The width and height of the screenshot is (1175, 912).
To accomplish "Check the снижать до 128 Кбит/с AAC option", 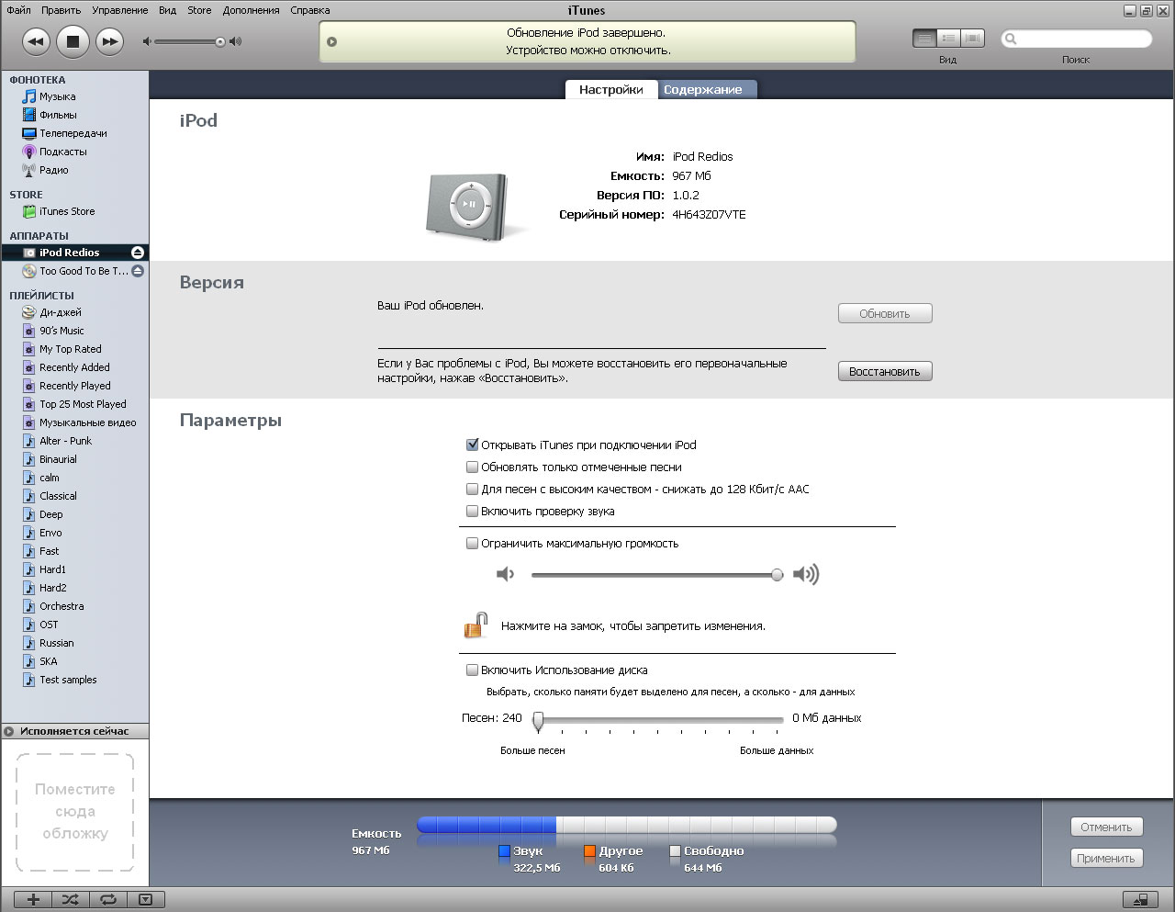I will [472, 489].
